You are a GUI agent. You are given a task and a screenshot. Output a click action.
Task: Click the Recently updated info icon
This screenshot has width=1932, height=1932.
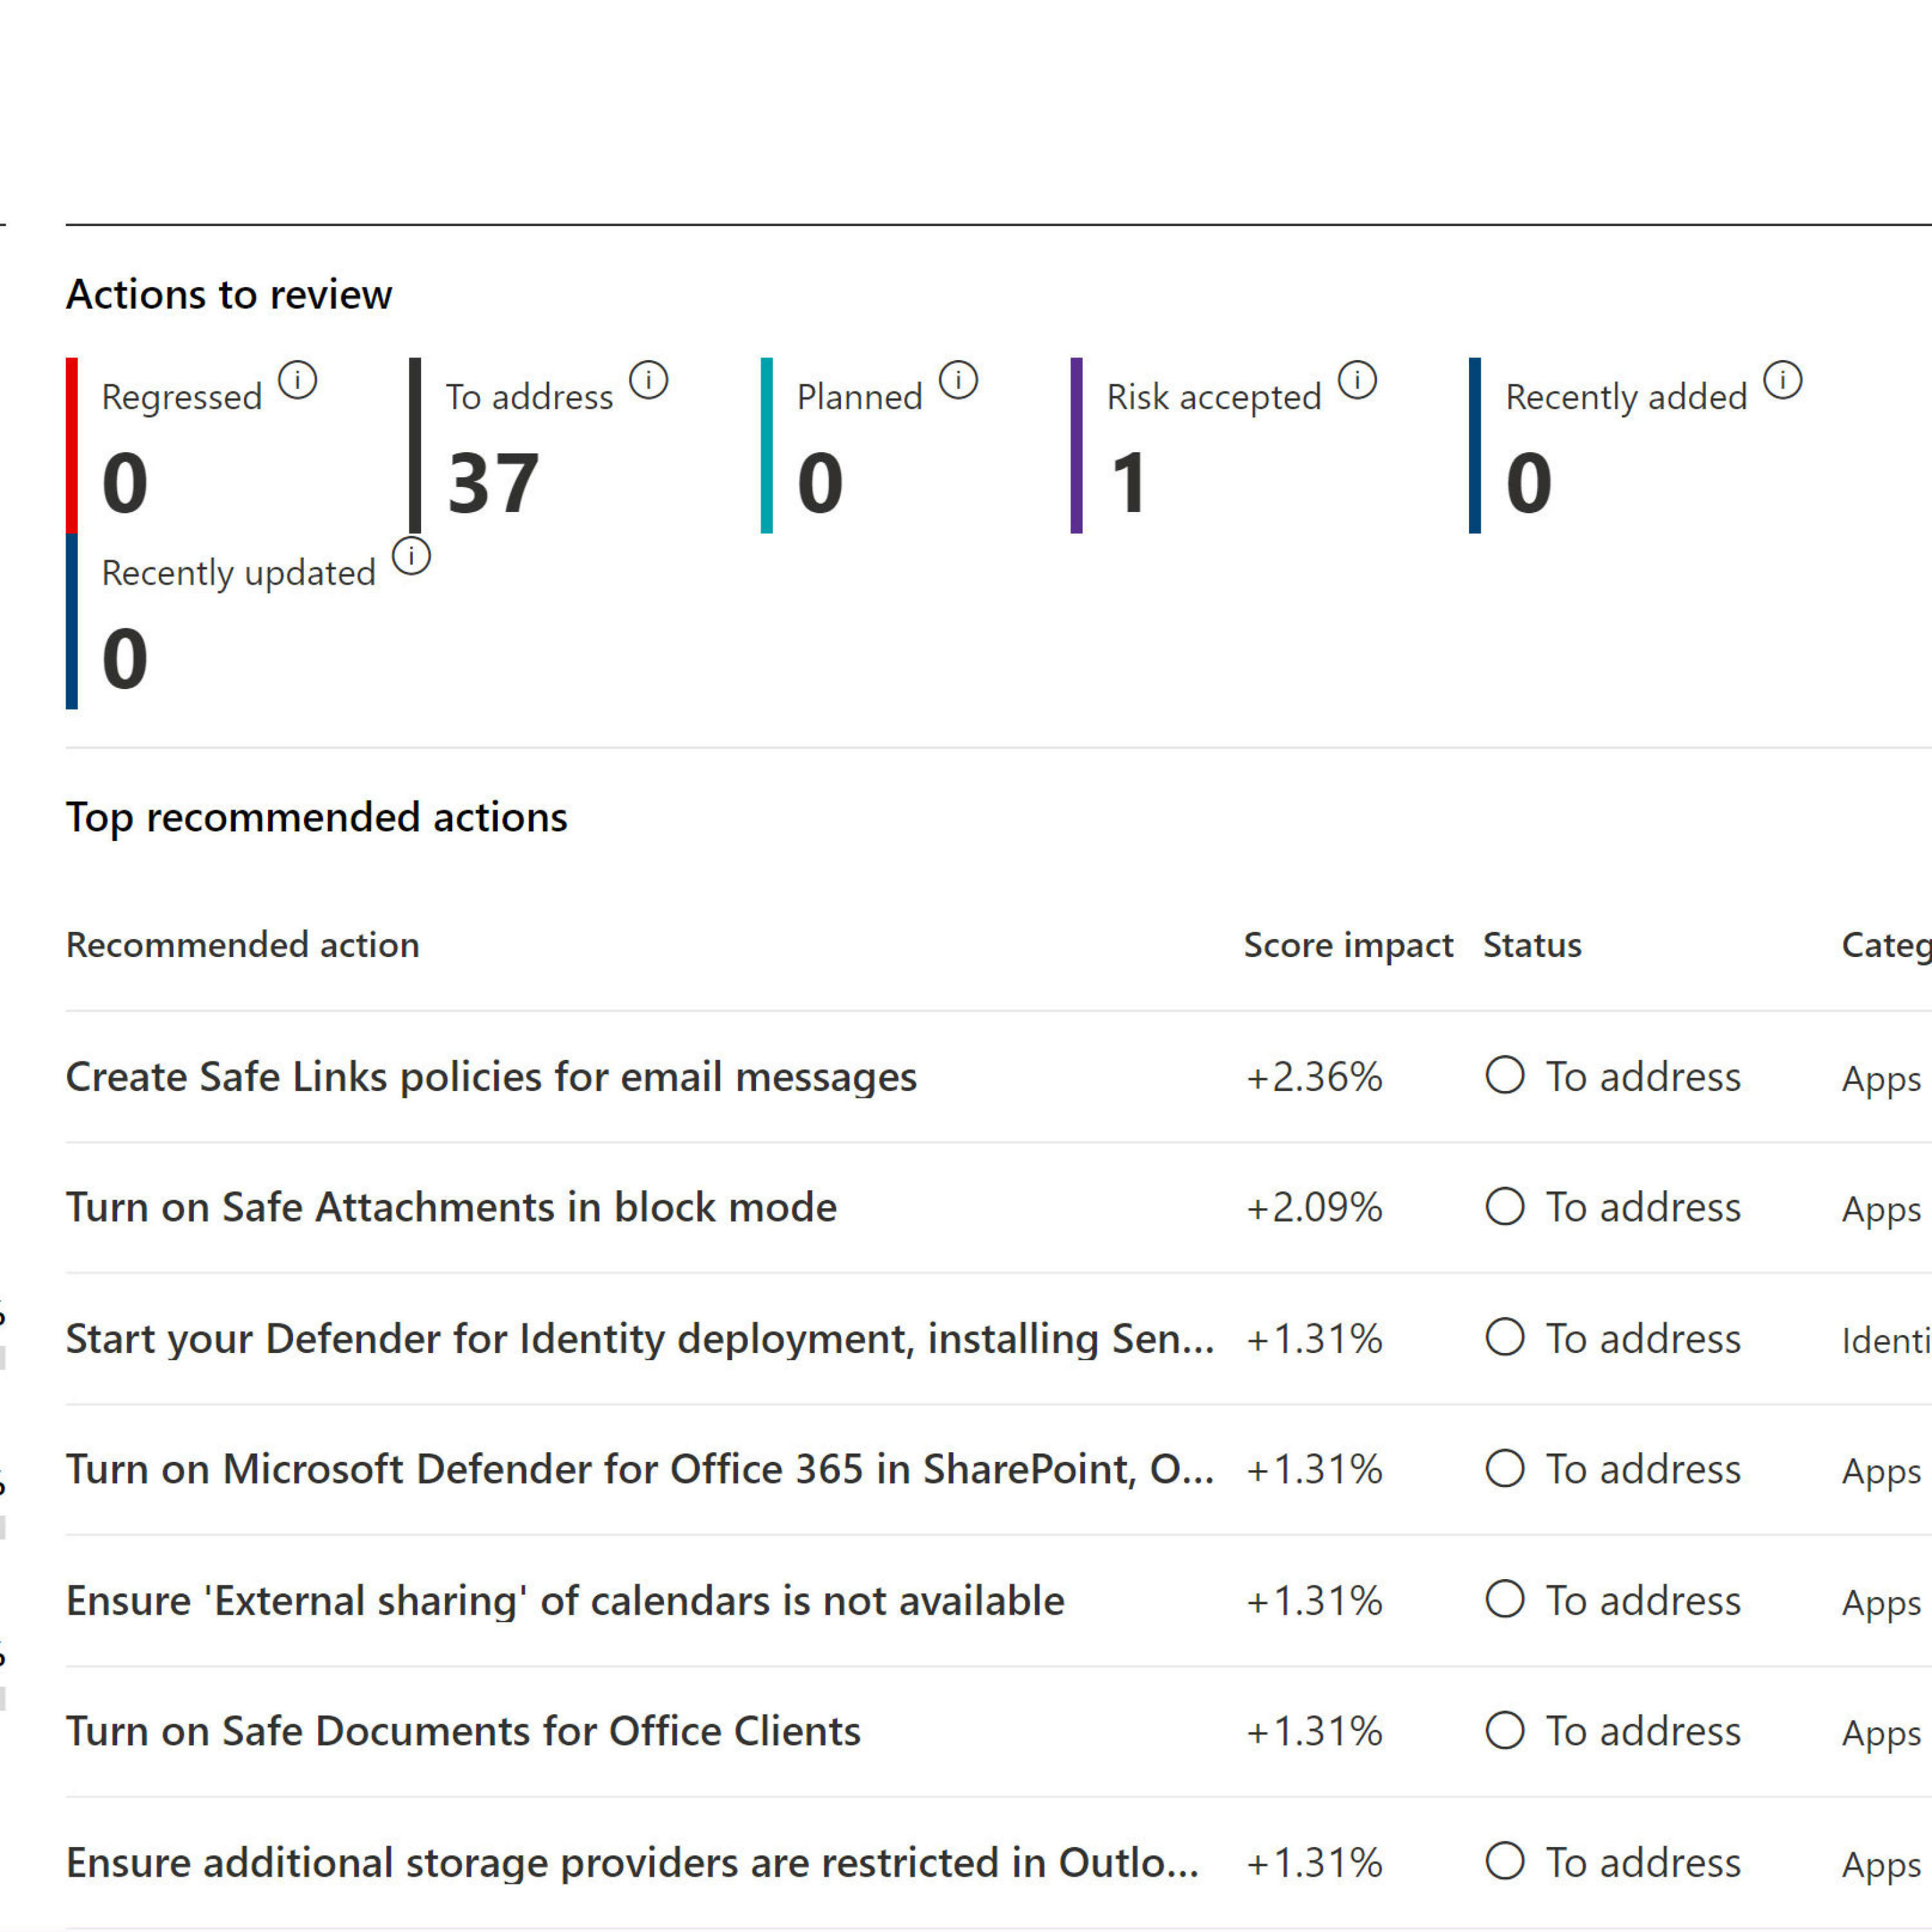tap(411, 556)
